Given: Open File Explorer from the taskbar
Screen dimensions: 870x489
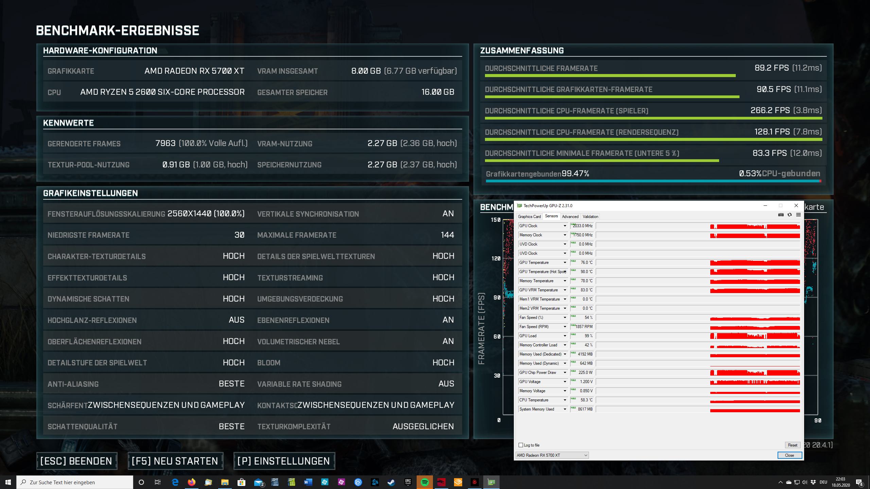Looking at the screenshot, I should (225, 482).
